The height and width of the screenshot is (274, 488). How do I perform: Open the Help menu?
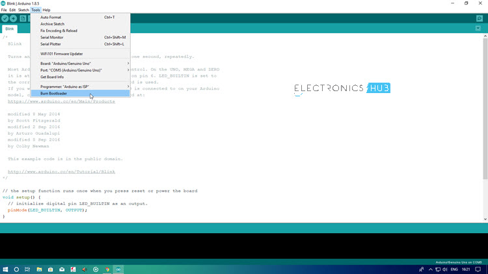click(46, 10)
